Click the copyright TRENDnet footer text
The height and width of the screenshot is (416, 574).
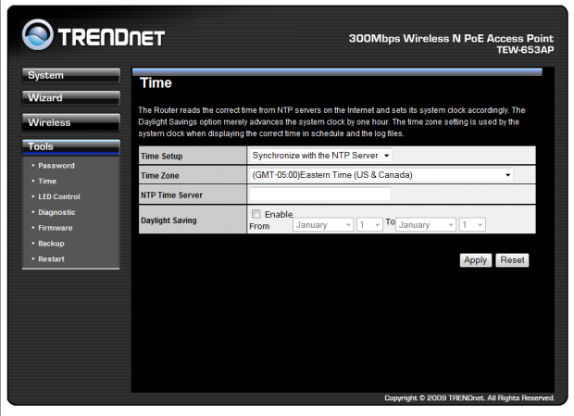pos(469,397)
